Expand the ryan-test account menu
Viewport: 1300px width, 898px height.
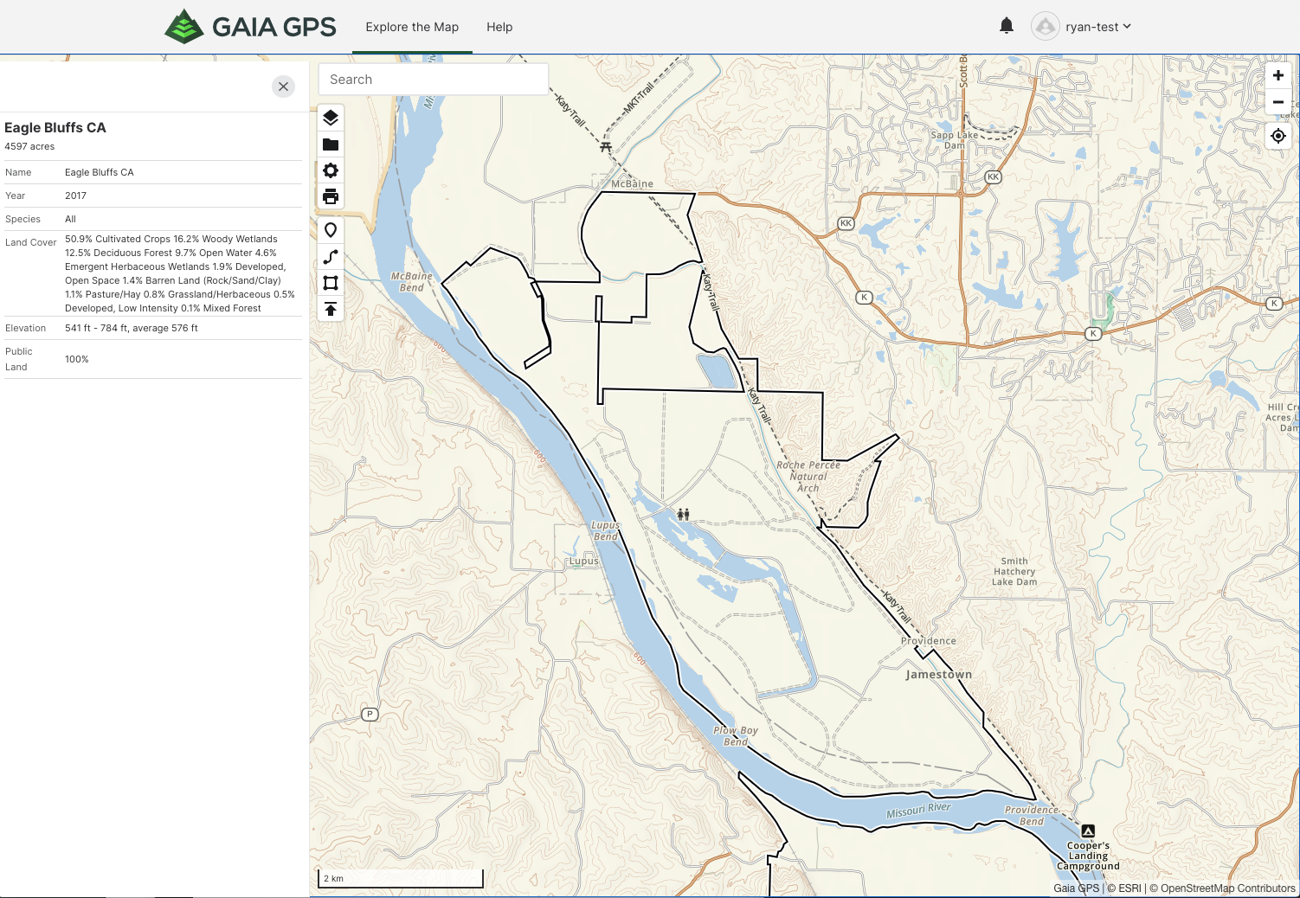pyautogui.click(x=1081, y=27)
